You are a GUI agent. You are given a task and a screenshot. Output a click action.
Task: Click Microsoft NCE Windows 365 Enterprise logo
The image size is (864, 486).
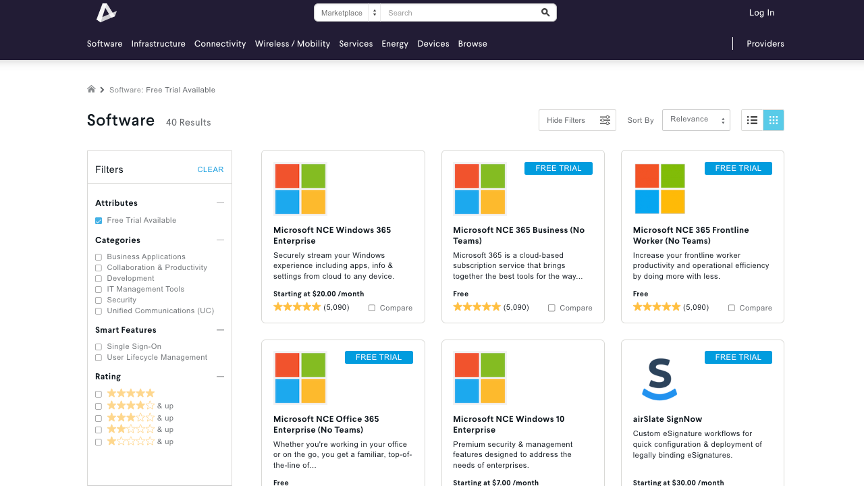[300, 189]
